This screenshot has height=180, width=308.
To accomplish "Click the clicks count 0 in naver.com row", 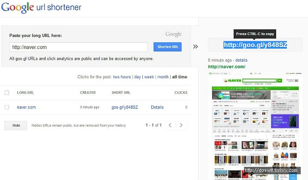I will pos(186,107).
